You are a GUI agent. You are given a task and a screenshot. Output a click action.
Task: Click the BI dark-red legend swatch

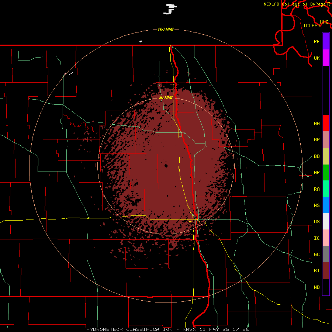pos(326,271)
